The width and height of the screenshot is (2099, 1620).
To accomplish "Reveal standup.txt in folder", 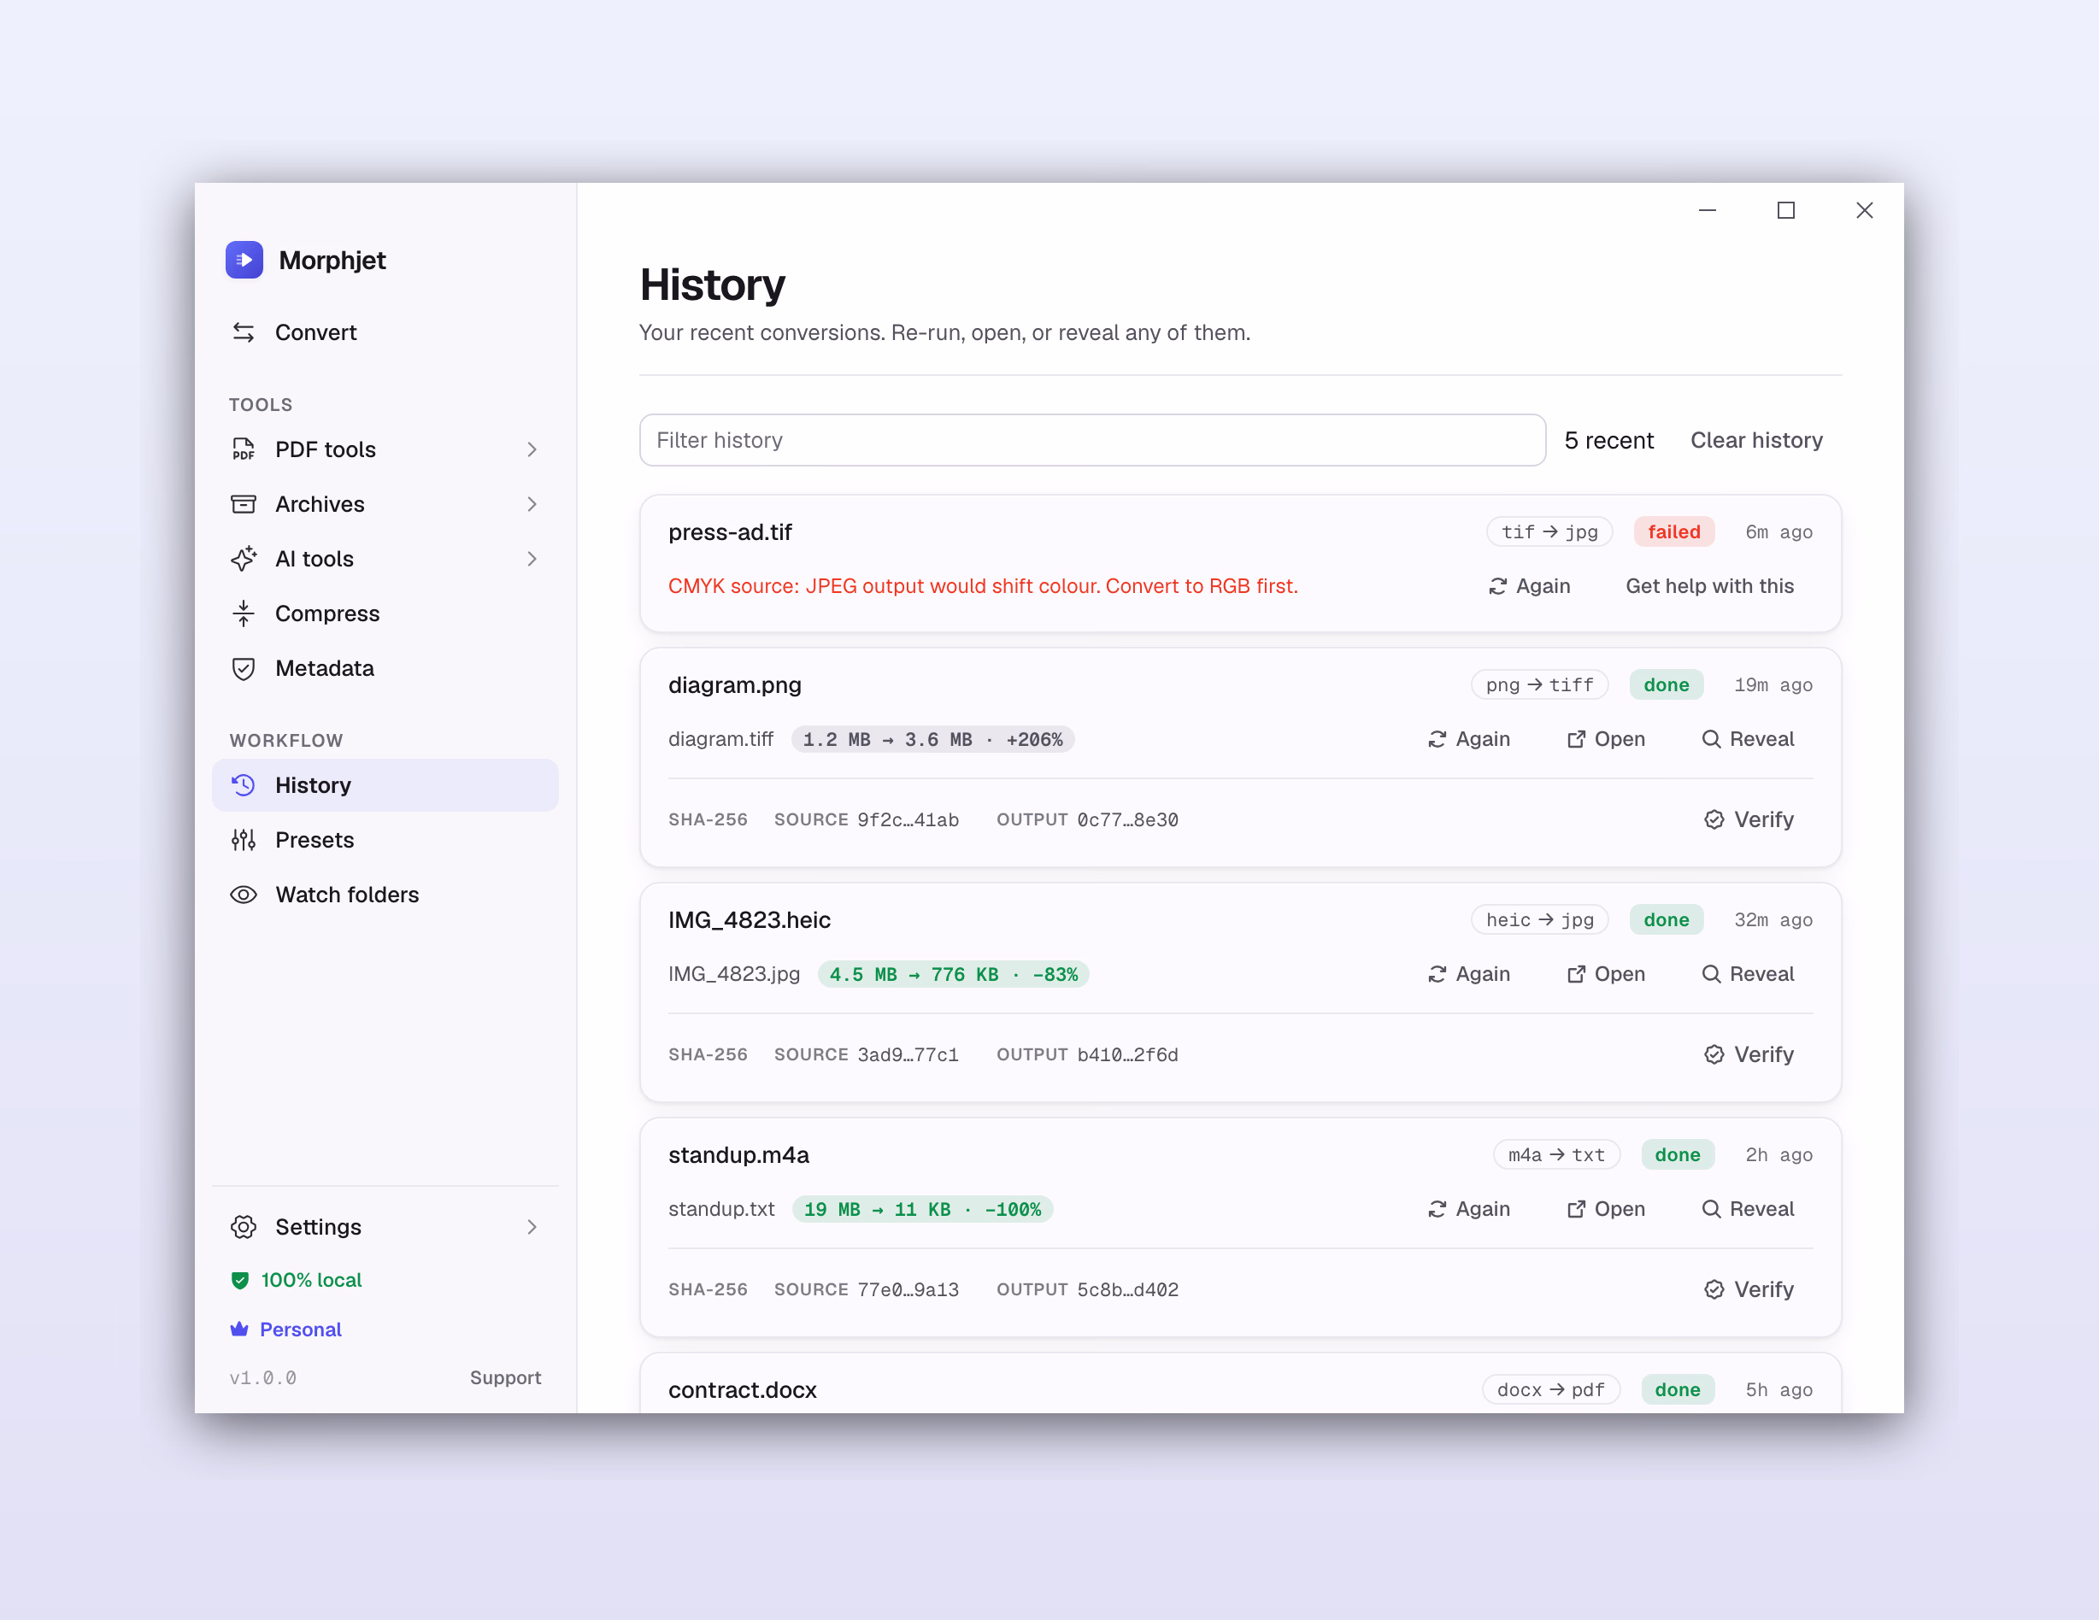I will point(1749,1209).
